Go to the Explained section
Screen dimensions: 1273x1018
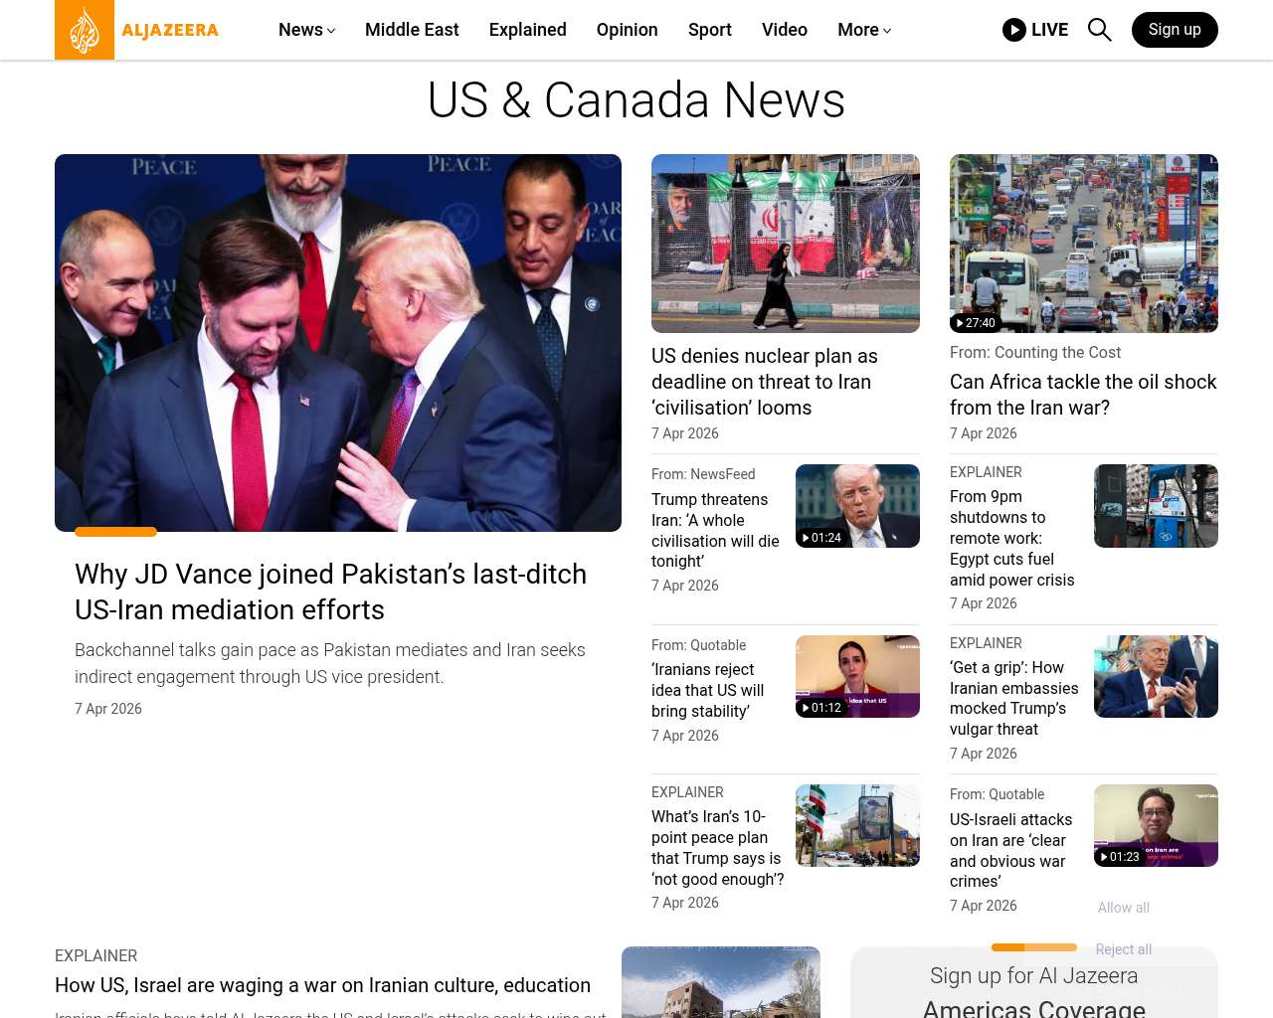coord(528,30)
